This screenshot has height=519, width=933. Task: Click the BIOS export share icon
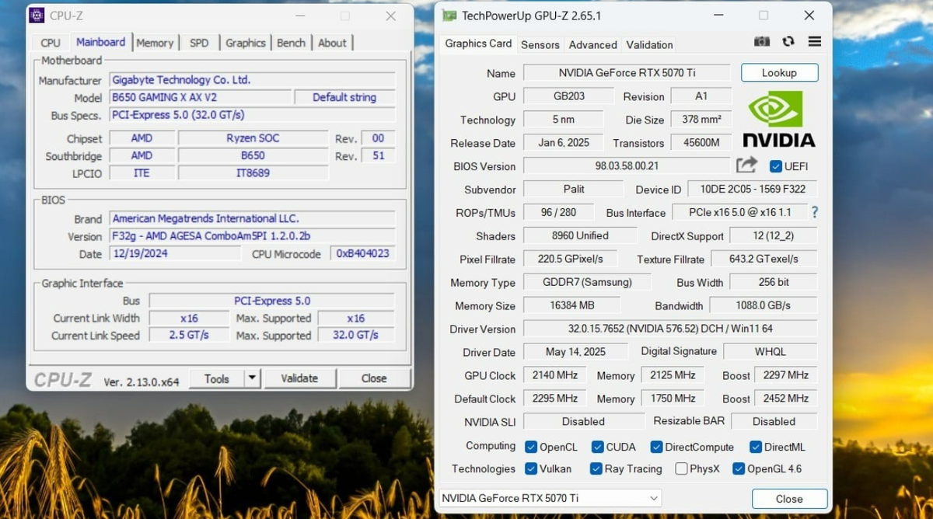pos(746,165)
